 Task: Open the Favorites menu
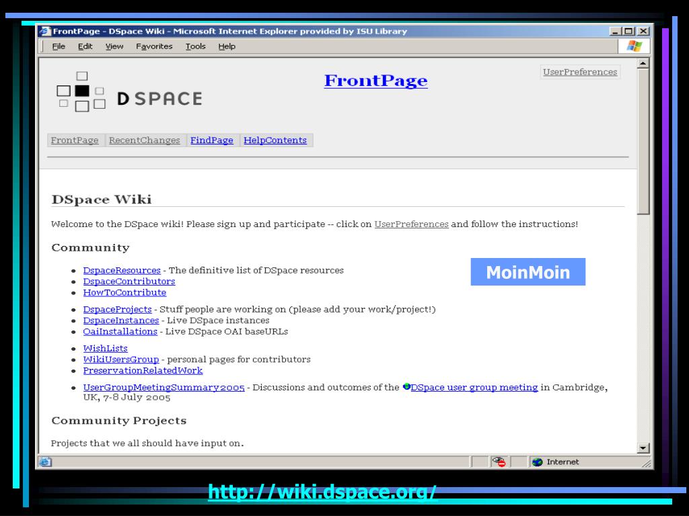tap(154, 46)
